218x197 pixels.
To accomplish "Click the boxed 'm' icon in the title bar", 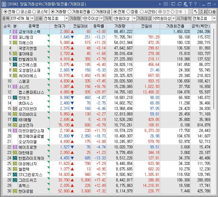I will point(166,4).
